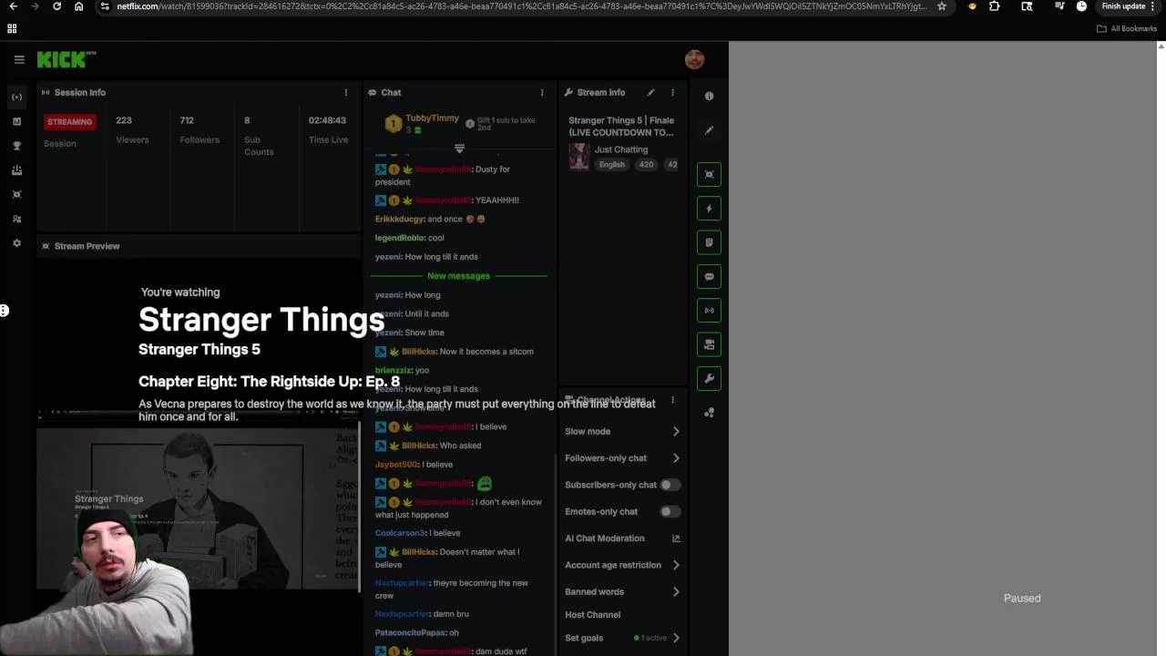Open the trophy achievements icon in sidebar

click(16, 146)
